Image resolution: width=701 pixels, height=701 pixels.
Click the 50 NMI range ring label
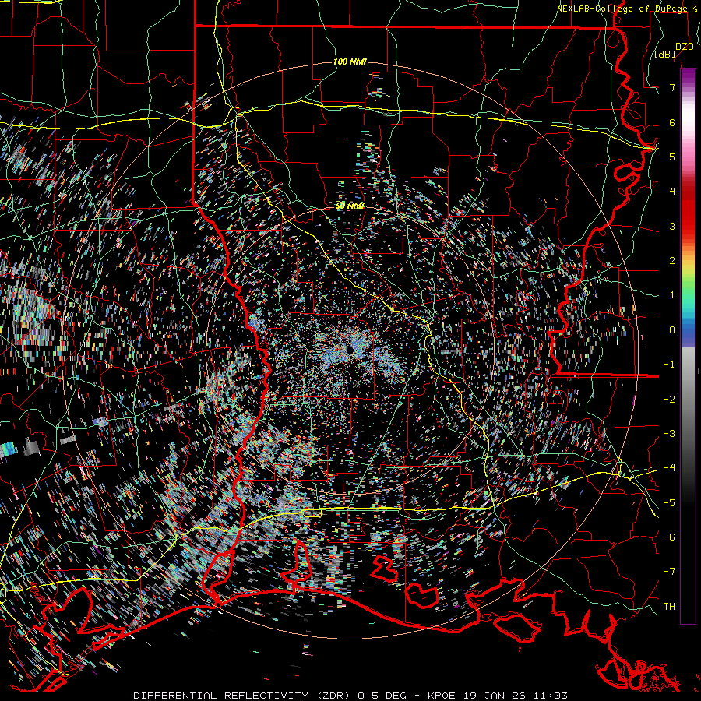tap(350, 206)
